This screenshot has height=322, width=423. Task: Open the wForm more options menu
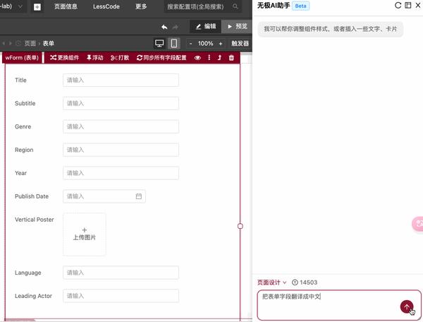click(x=209, y=57)
